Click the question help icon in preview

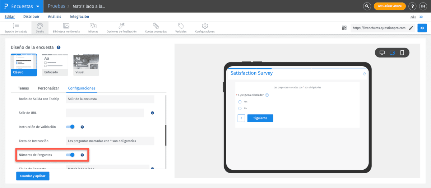[267, 95]
